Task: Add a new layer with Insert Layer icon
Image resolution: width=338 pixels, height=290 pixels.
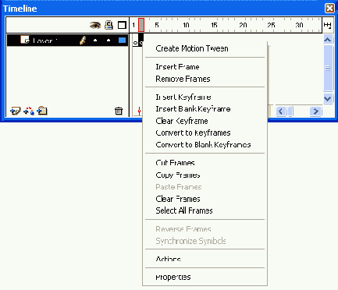Action: (15, 111)
